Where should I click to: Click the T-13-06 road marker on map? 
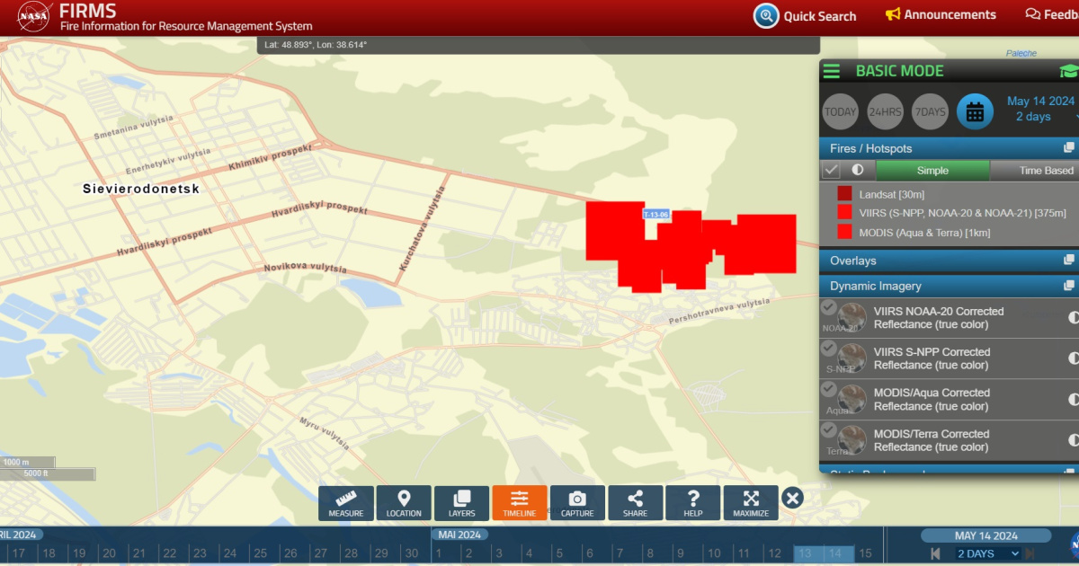[656, 214]
